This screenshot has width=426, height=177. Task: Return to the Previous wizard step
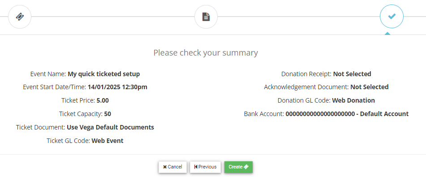(206, 167)
